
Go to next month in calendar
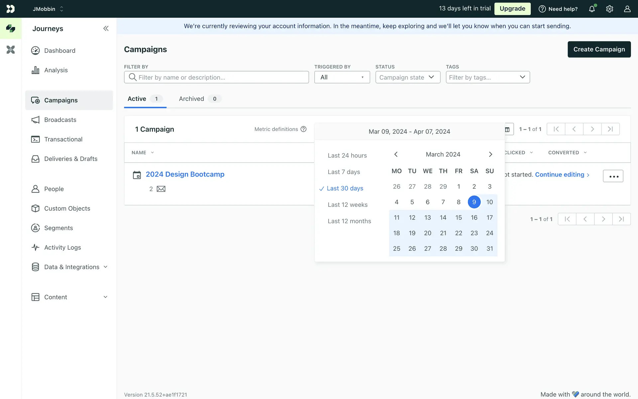click(x=490, y=154)
